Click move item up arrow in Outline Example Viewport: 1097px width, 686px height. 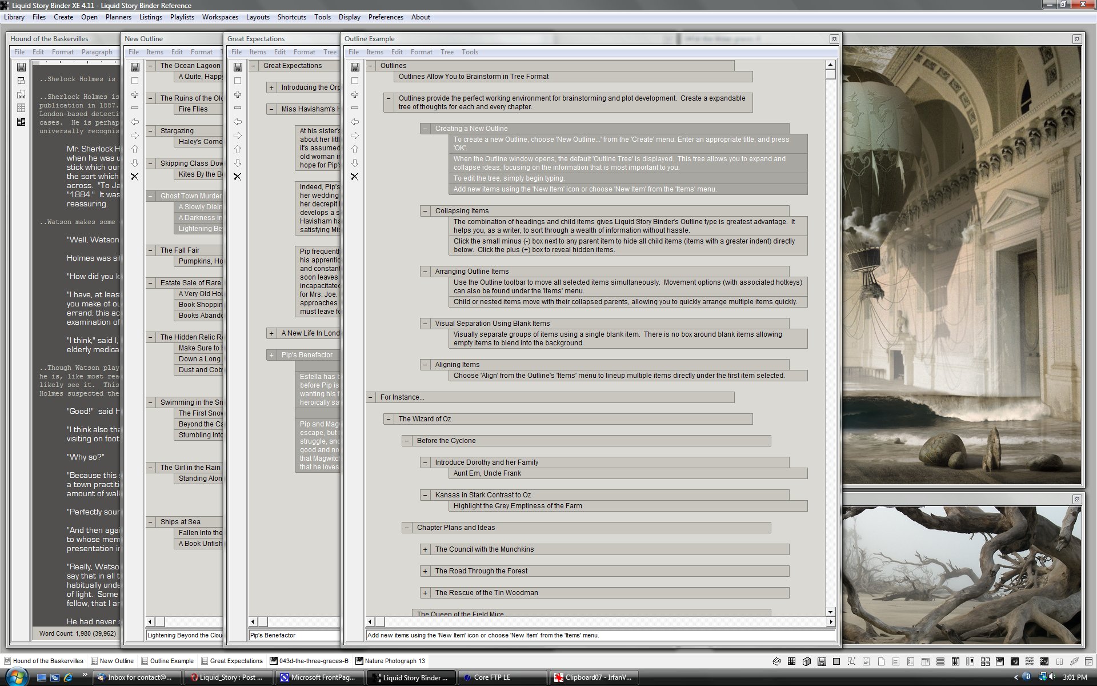point(354,149)
